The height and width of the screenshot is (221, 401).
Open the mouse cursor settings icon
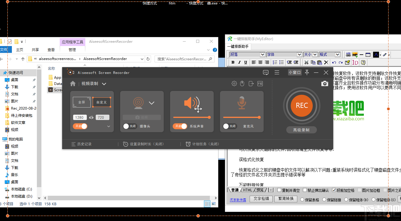(242, 84)
